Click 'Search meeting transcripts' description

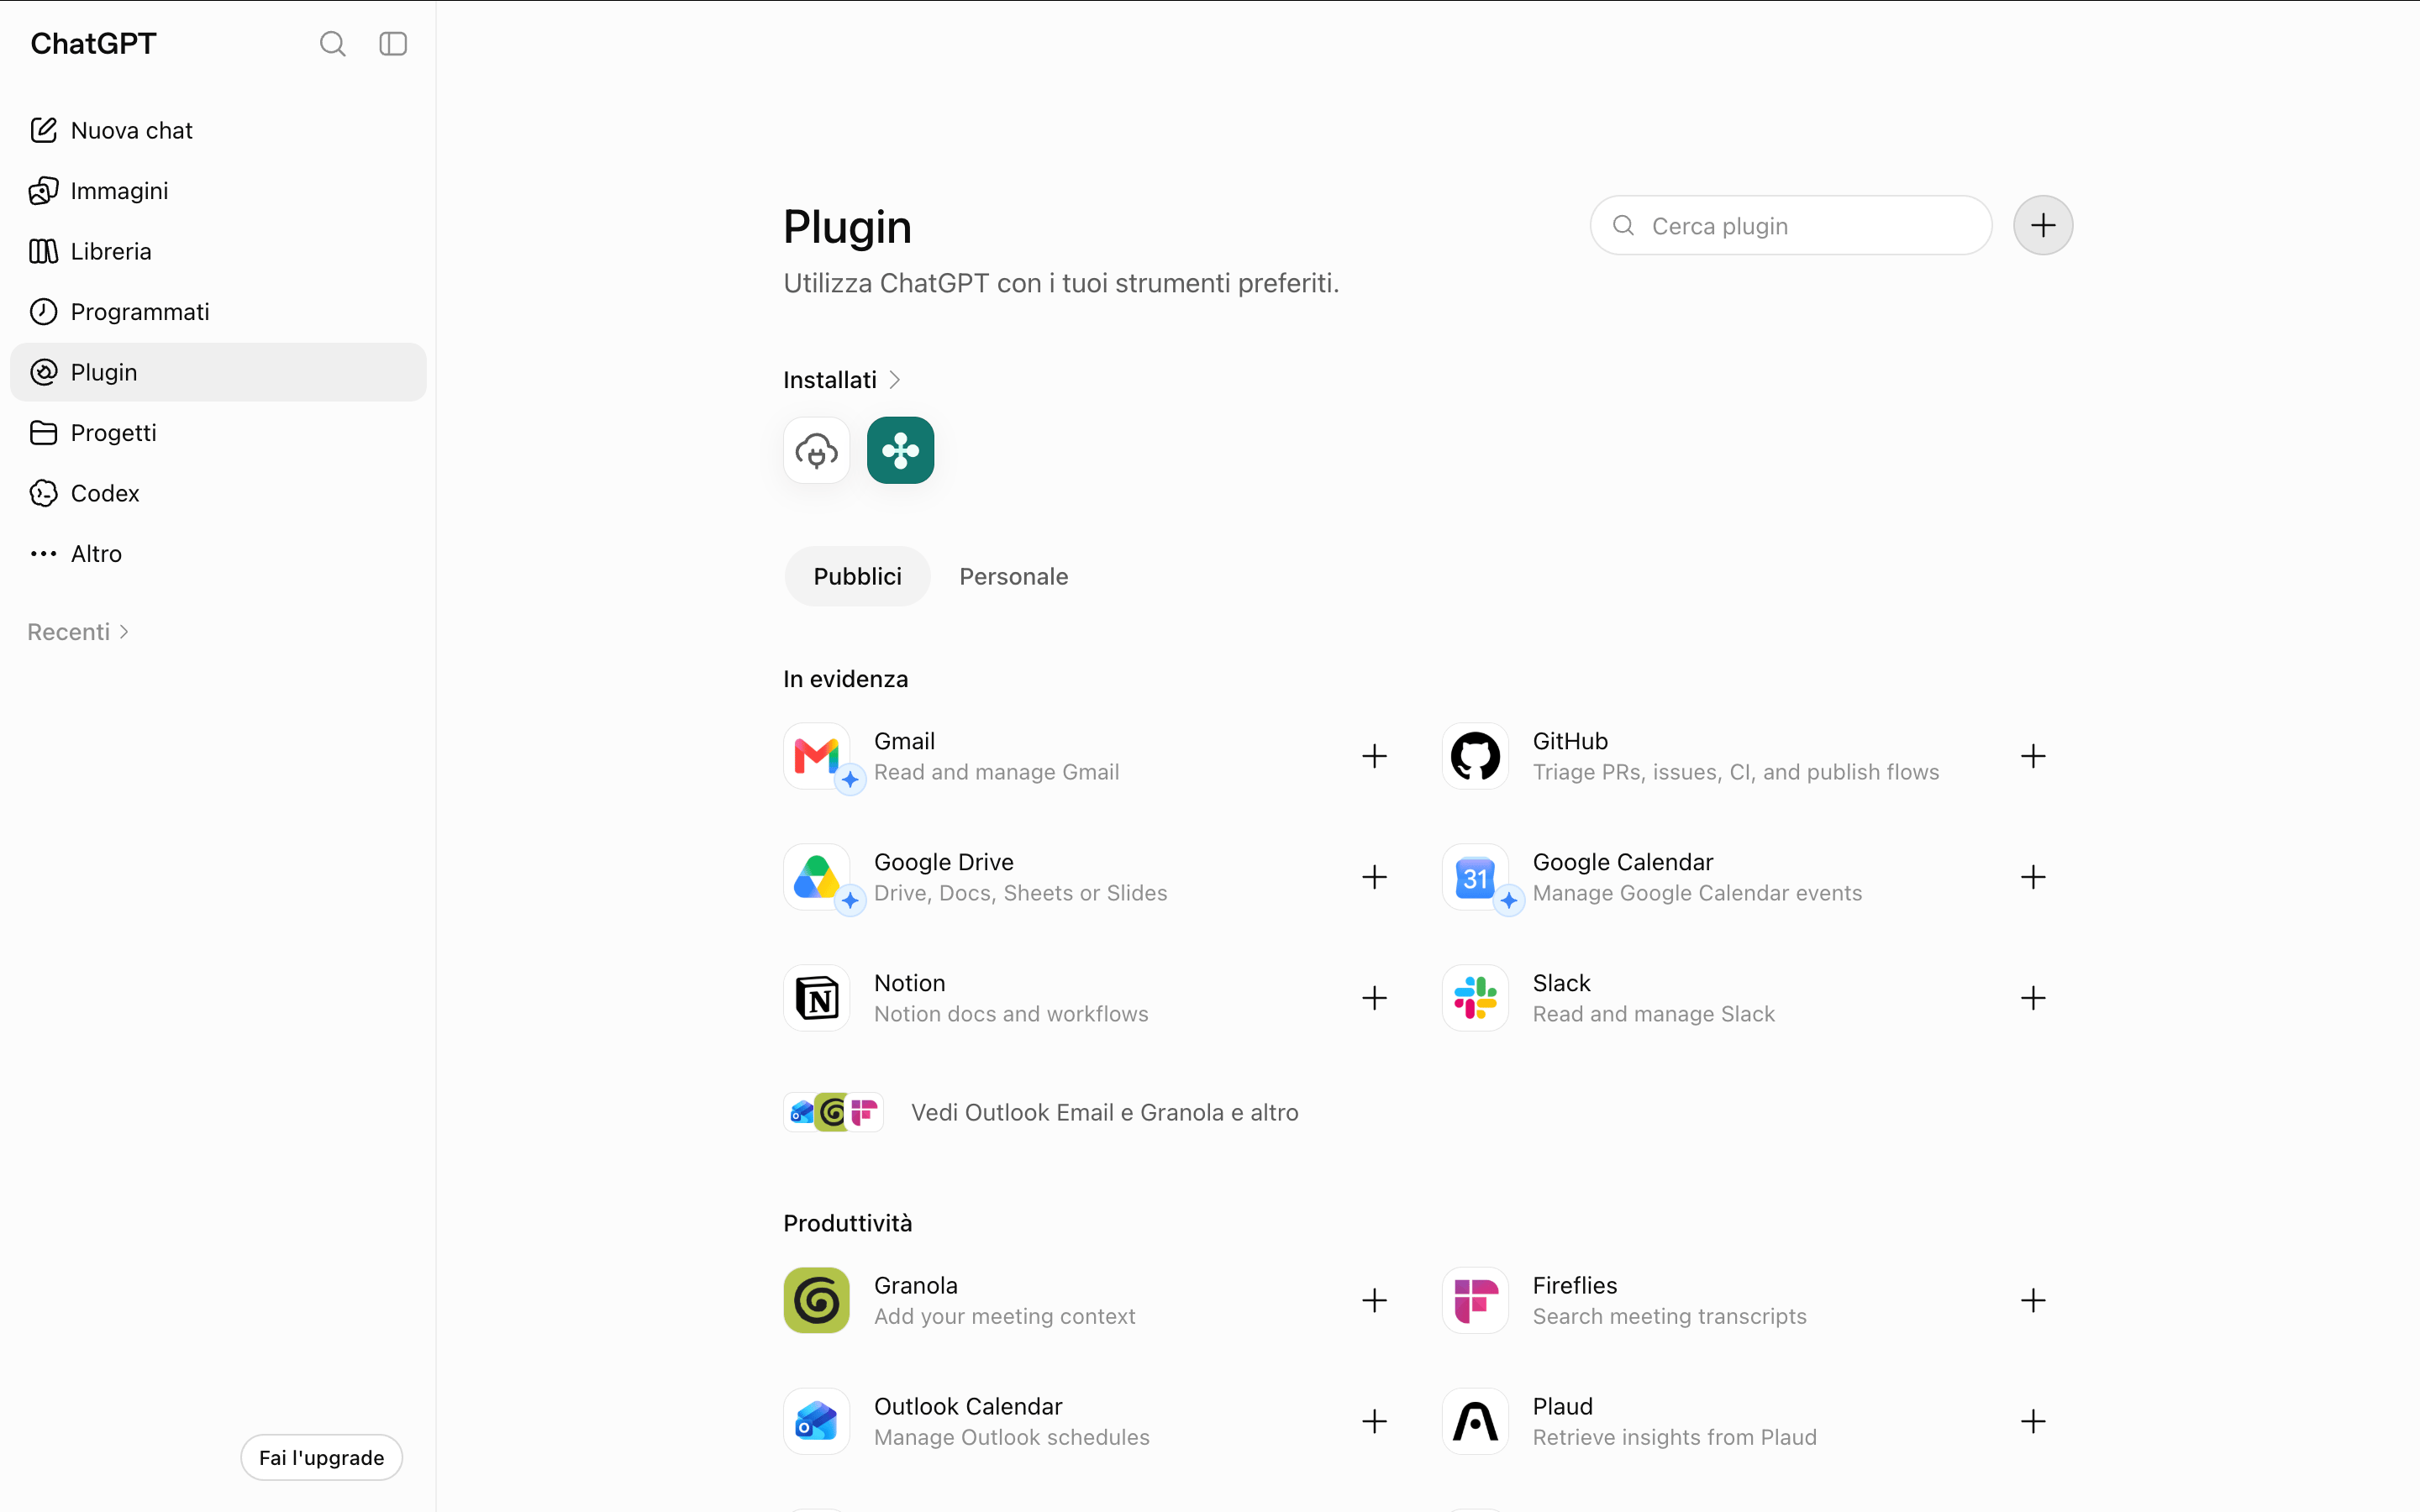tap(1669, 1316)
